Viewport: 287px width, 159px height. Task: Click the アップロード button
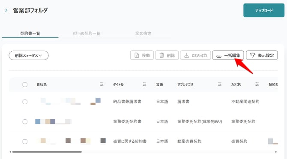(264, 10)
